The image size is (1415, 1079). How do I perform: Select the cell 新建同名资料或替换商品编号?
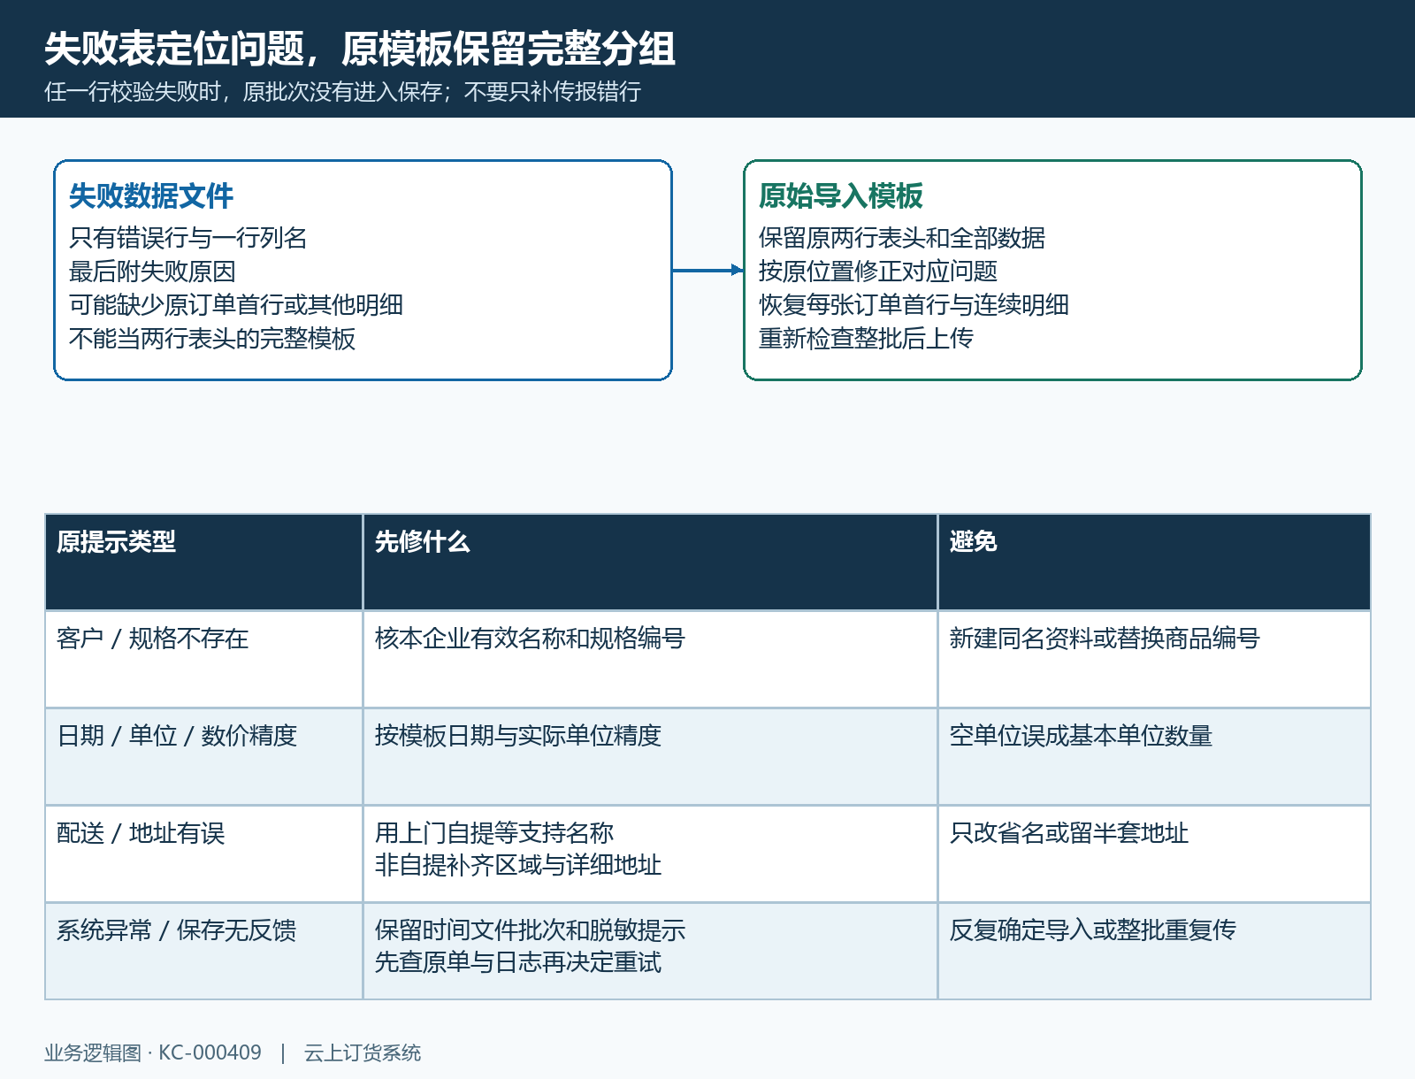1154,659
